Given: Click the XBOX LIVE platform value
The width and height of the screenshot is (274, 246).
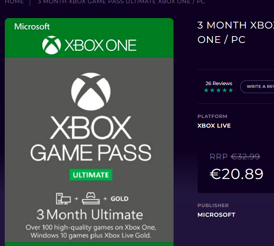Looking at the screenshot, I should (x=214, y=126).
